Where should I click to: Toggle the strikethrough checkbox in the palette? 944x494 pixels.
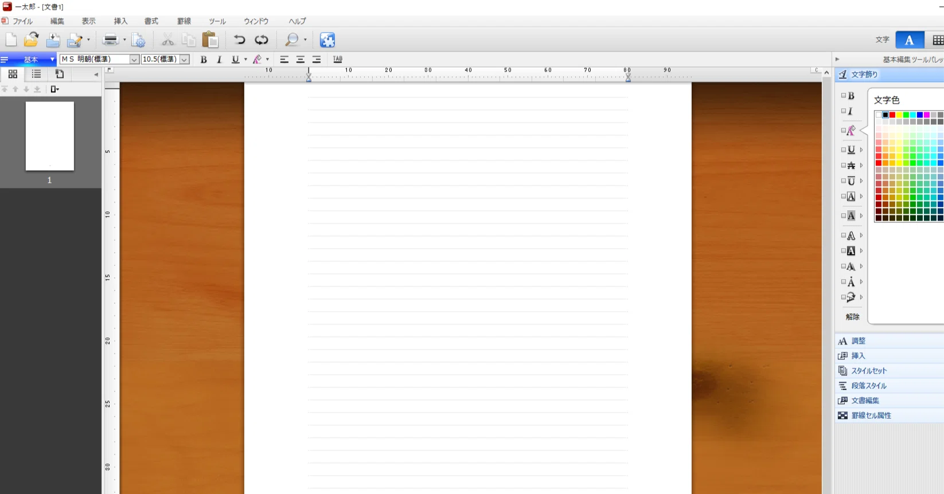tap(844, 165)
